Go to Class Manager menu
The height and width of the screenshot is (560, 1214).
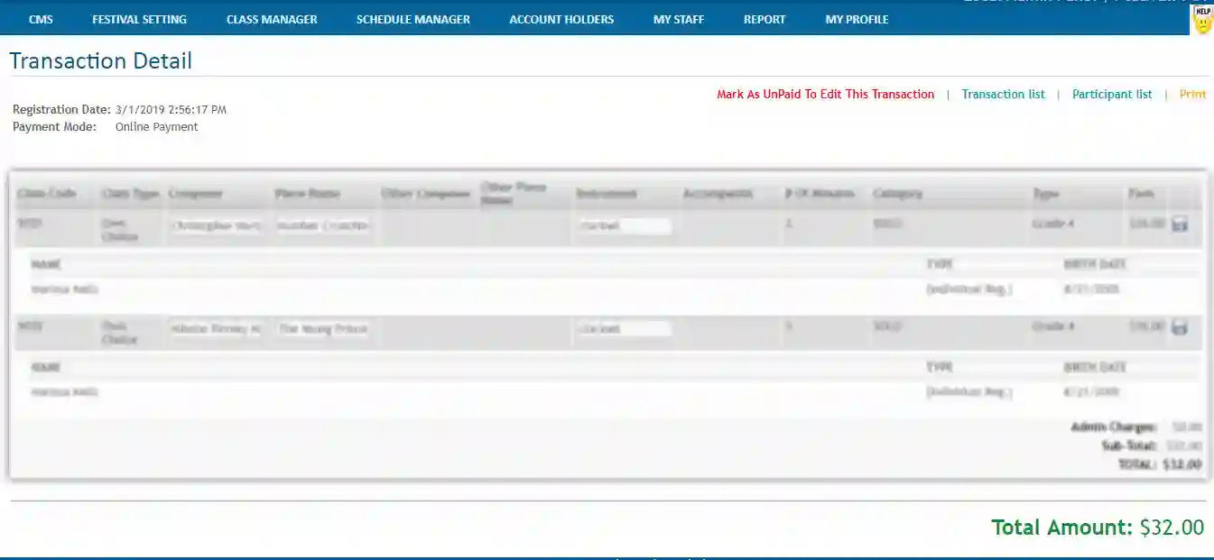(x=272, y=19)
